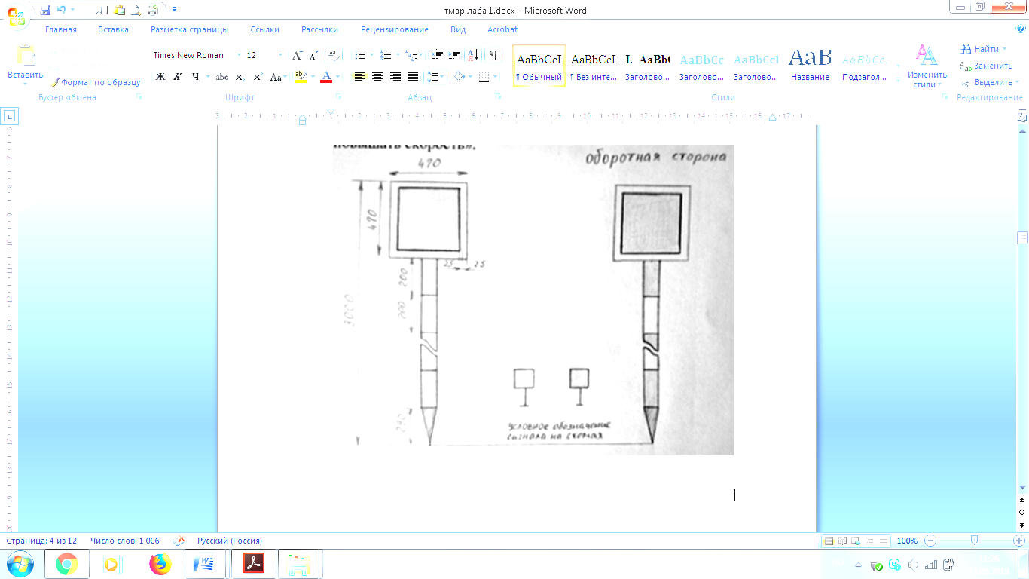The width and height of the screenshot is (1029, 579).
Task: Decrease paragraph indent
Action: click(x=437, y=55)
